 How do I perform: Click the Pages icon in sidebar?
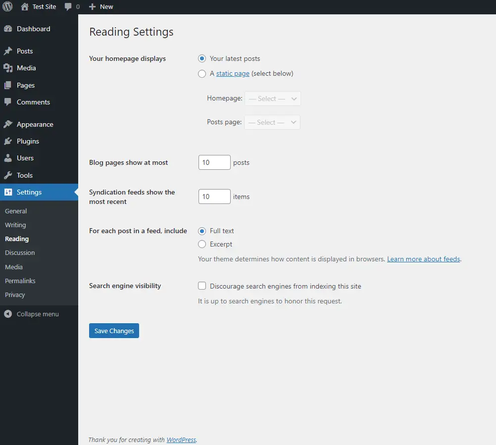pos(8,85)
